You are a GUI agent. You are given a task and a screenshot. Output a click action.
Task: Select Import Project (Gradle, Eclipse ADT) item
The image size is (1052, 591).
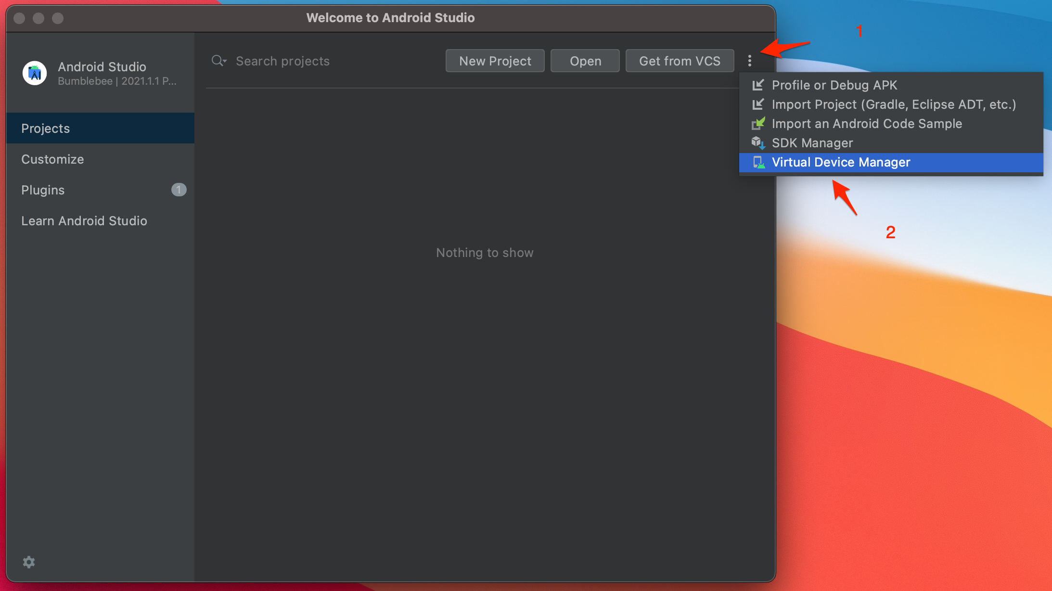point(893,104)
